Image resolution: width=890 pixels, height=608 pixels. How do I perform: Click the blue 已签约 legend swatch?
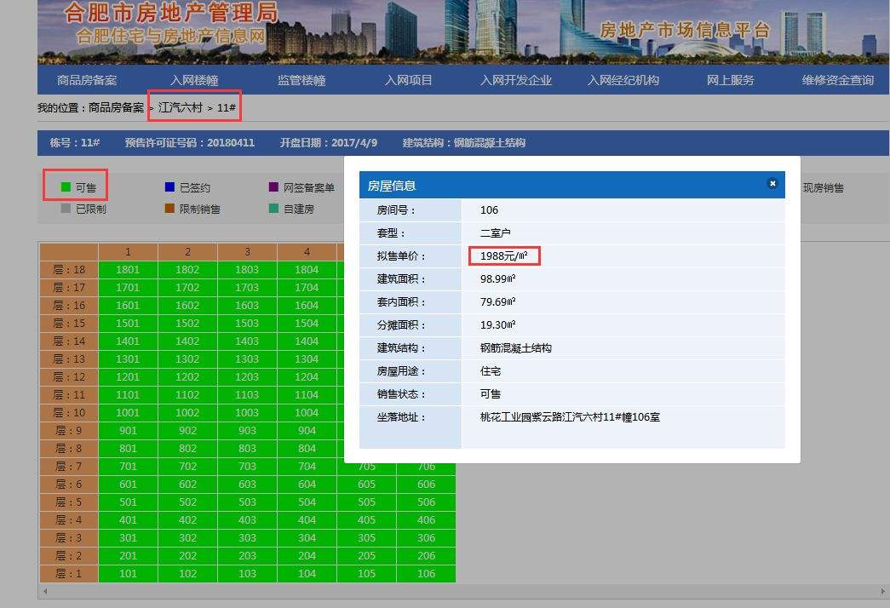pyautogui.click(x=169, y=186)
